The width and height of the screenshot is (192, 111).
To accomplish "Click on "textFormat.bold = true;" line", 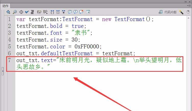I will pos(51,26).
